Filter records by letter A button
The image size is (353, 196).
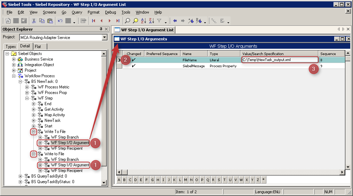point(119,180)
